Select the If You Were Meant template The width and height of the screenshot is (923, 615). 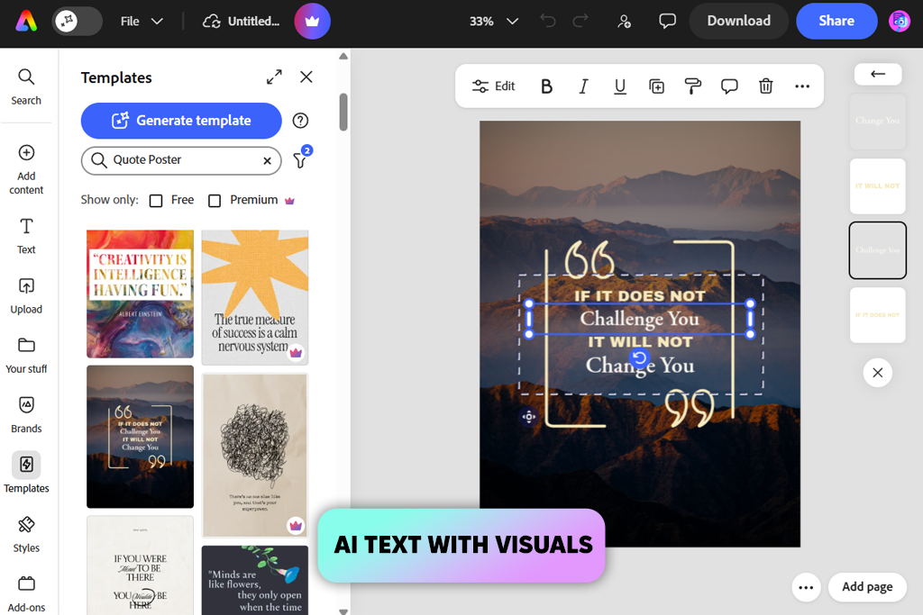click(x=140, y=565)
